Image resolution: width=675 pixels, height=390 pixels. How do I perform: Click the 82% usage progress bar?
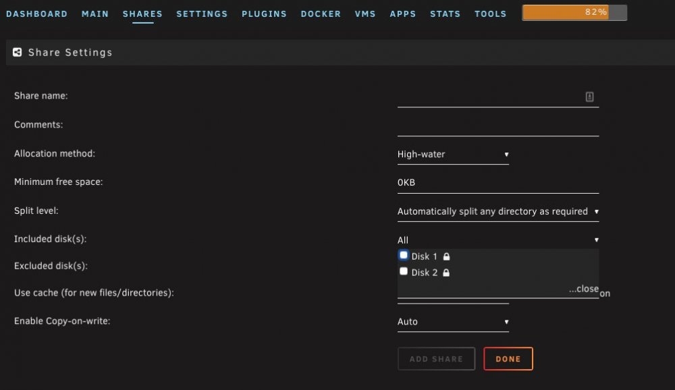(x=574, y=13)
